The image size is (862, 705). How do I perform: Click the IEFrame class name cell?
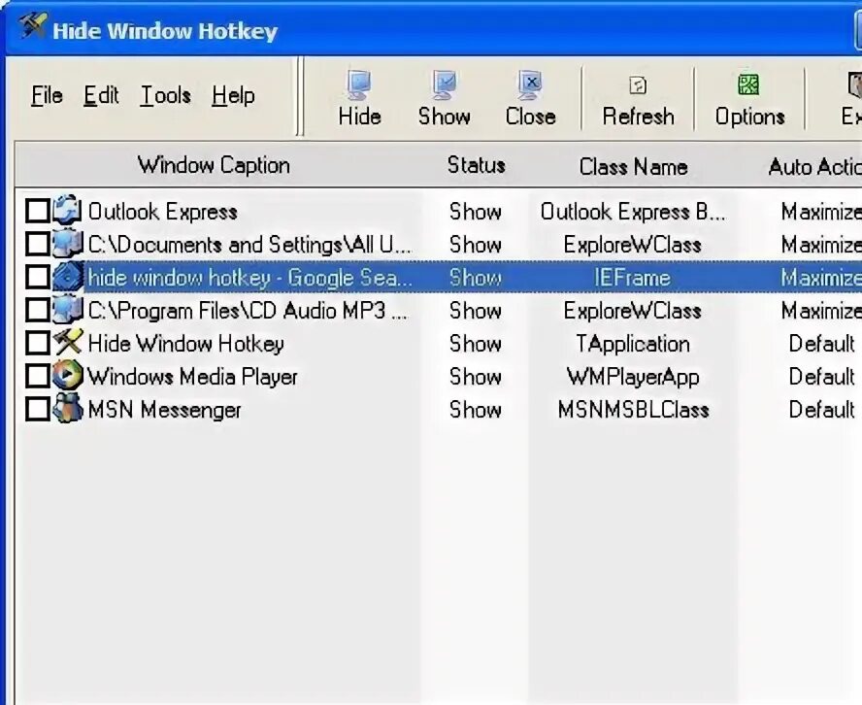tap(632, 278)
